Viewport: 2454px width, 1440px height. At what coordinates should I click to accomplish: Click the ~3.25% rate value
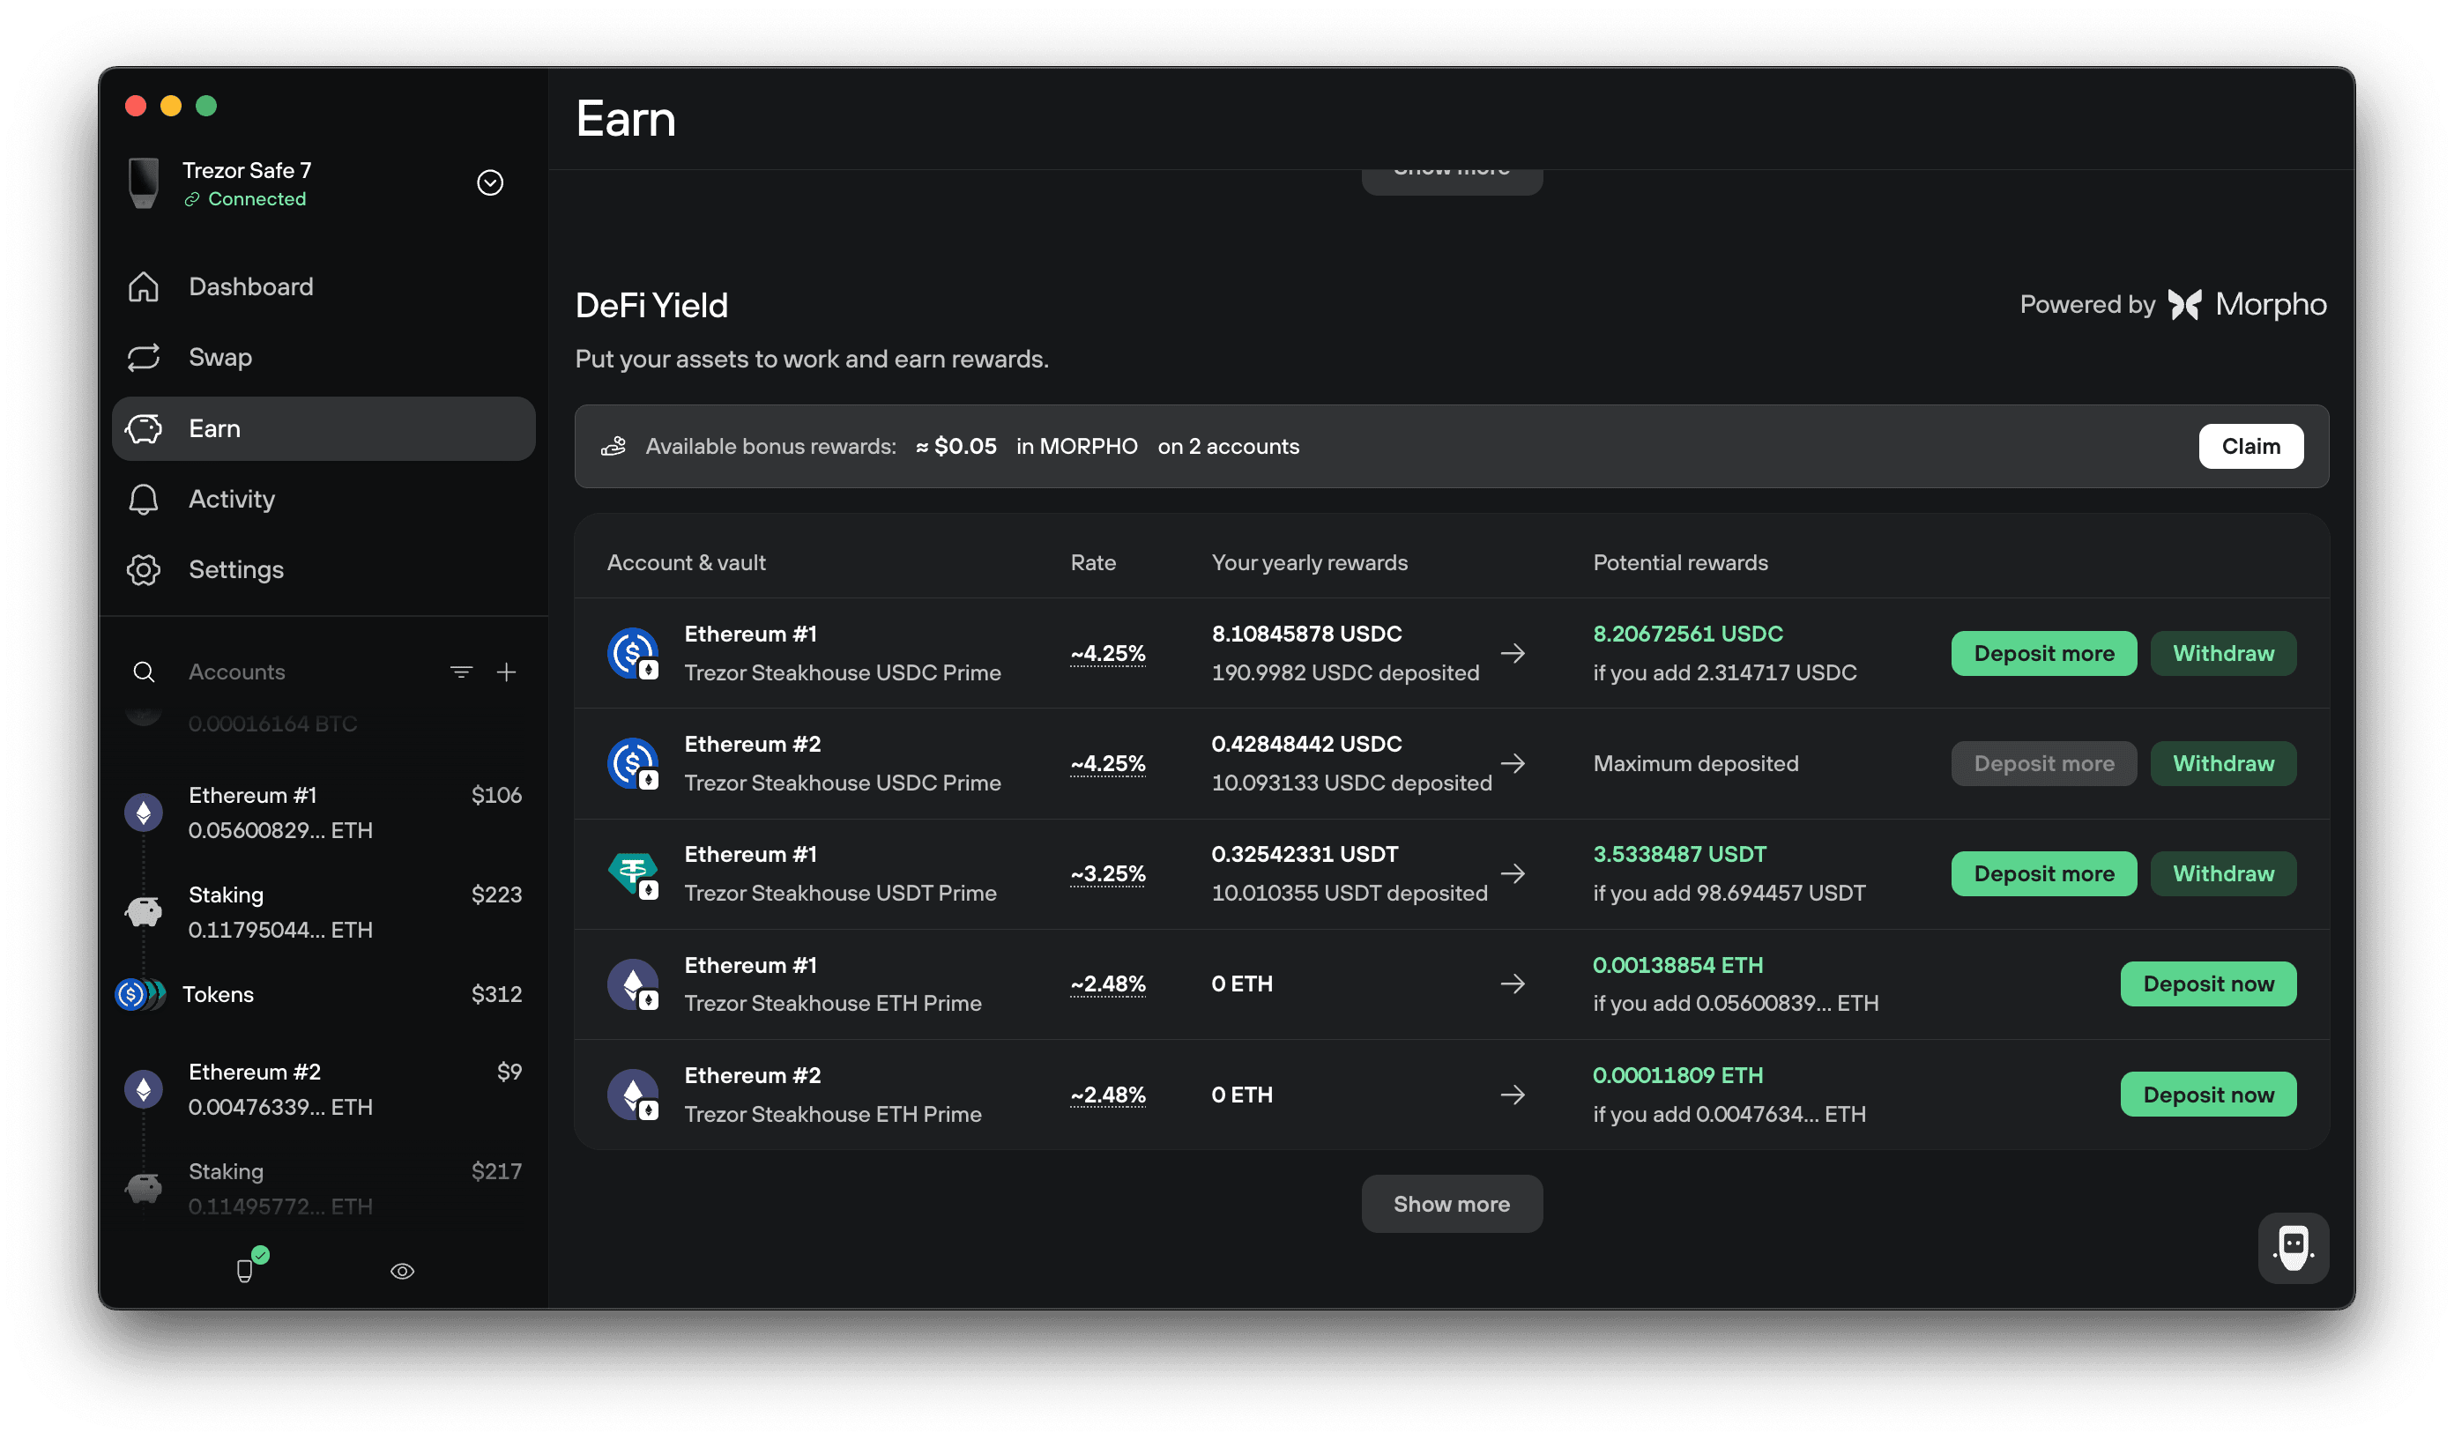[1107, 873]
